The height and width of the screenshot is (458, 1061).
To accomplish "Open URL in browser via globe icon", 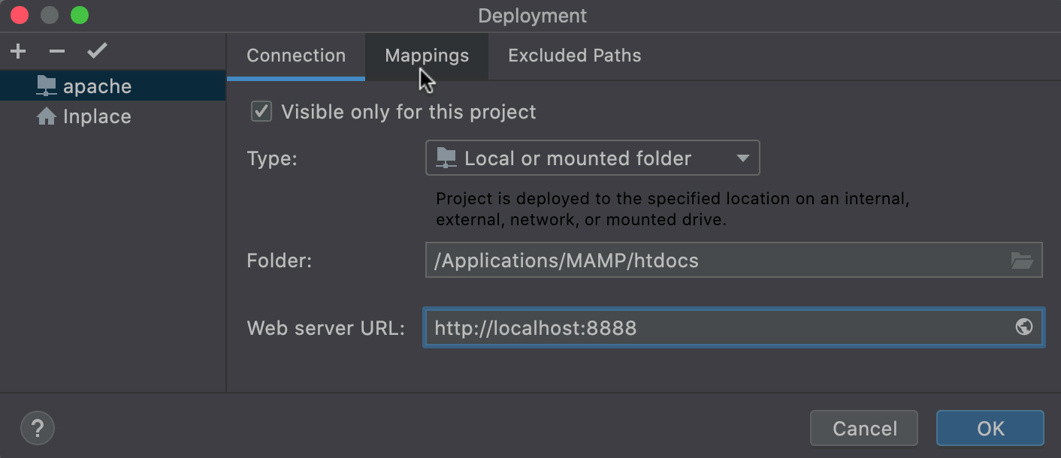I will [x=1023, y=327].
